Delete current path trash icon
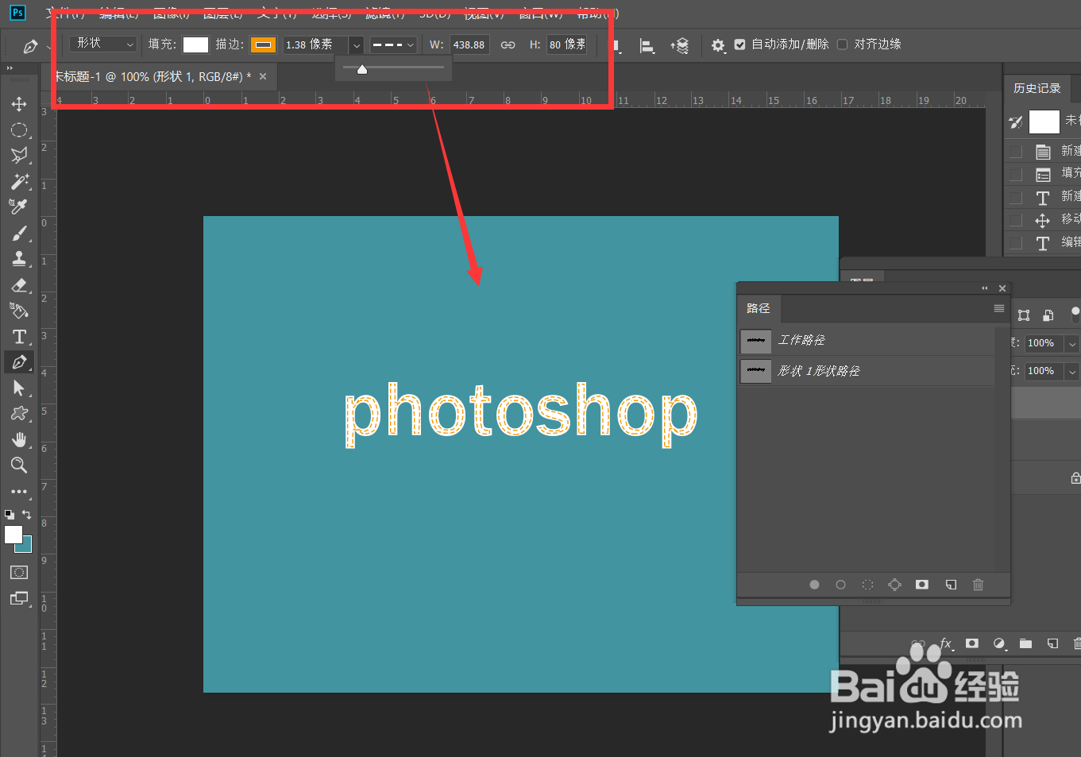The image size is (1081, 757). [x=978, y=585]
